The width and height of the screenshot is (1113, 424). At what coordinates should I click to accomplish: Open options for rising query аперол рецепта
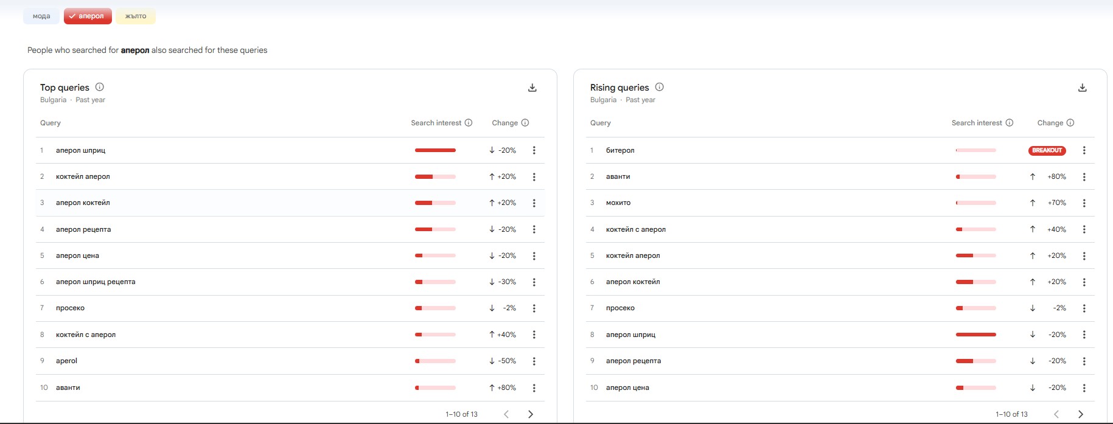[x=1084, y=361]
